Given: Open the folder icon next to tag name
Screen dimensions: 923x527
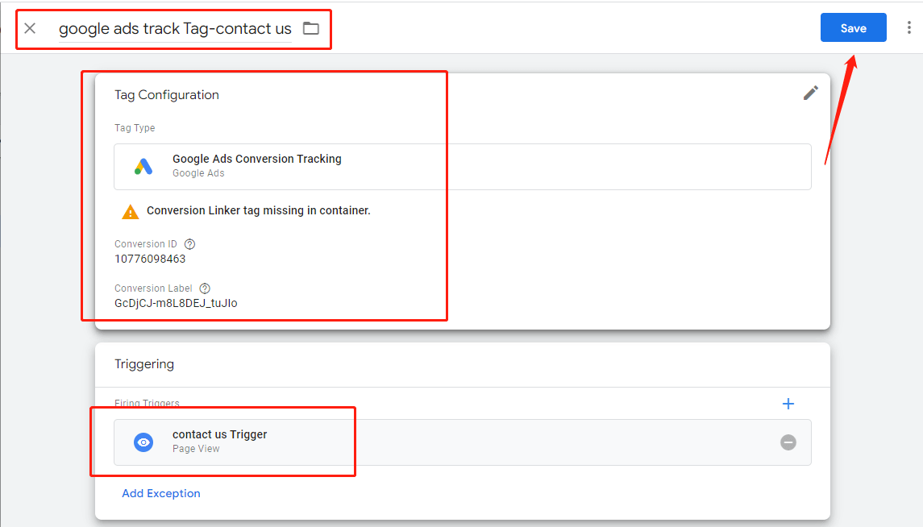Looking at the screenshot, I should coord(311,27).
